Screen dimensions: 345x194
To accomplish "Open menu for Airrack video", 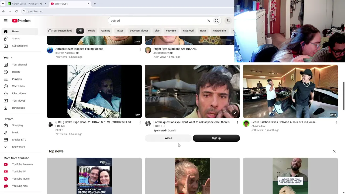I will (x=140, y=49).
